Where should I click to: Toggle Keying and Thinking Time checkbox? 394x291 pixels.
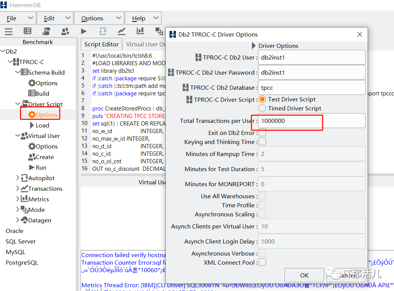coord(262,142)
